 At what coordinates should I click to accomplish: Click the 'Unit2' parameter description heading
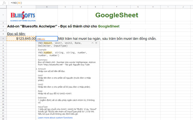coord(40,85)
